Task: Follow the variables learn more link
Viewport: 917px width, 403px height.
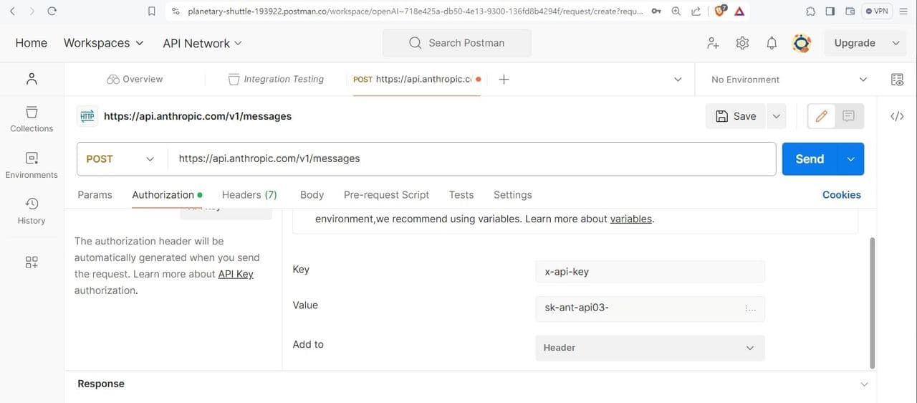Action: pyautogui.click(x=631, y=219)
